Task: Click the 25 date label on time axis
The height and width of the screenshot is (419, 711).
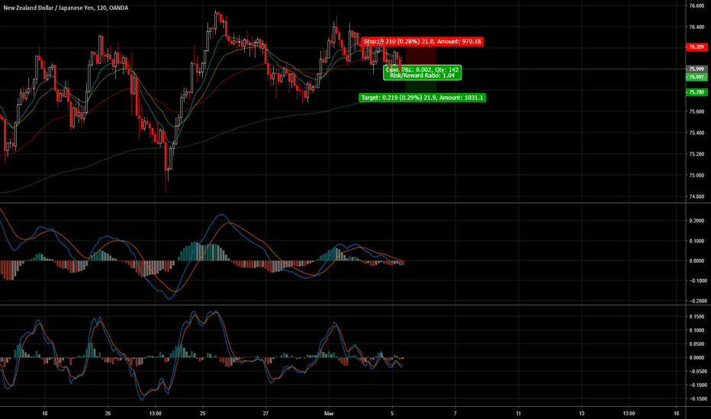Action: [202, 413]
